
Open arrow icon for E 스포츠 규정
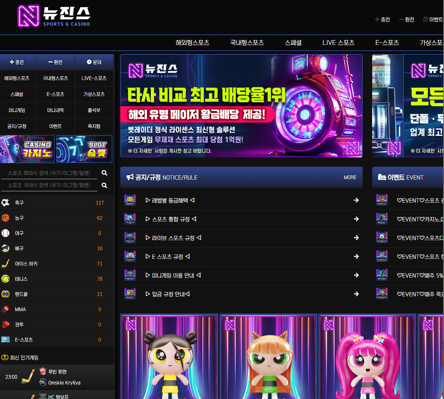tap(356, 256)
